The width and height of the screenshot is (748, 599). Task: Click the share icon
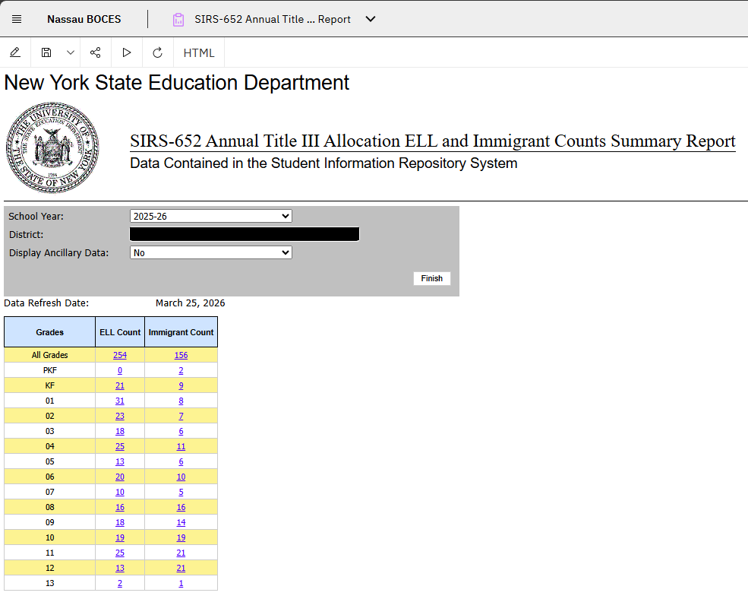click(x=96, y=52)
